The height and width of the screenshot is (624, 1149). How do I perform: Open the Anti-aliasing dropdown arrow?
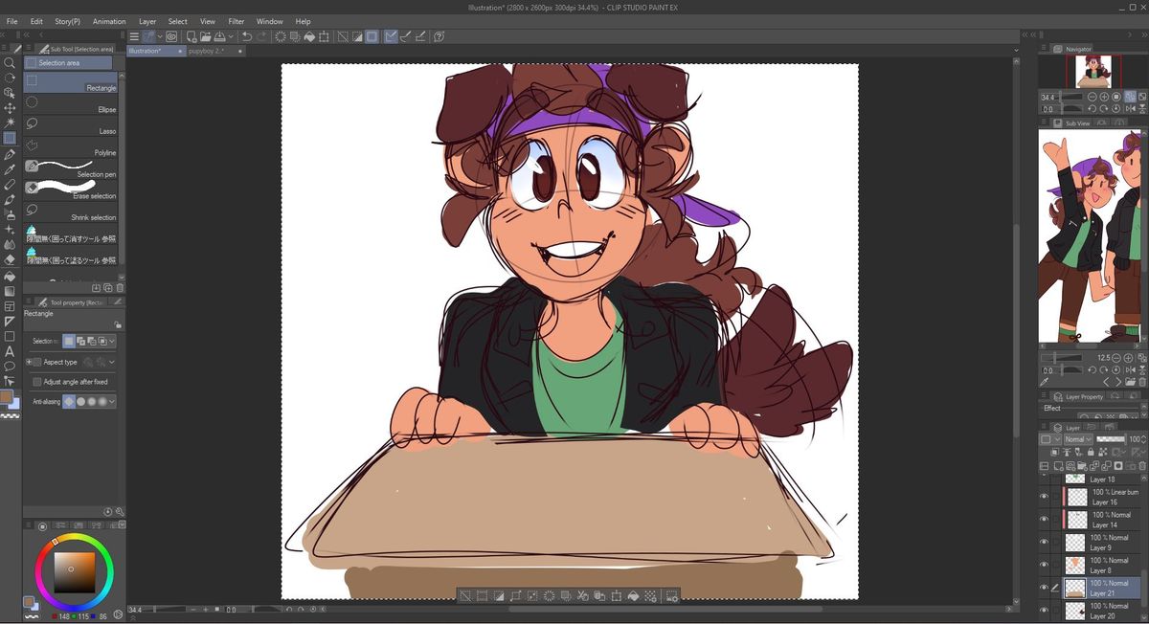113,402
